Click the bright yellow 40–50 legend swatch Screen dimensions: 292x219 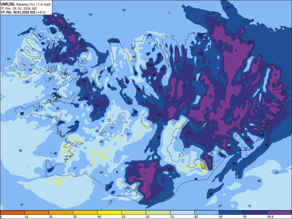tap(109, 213)
